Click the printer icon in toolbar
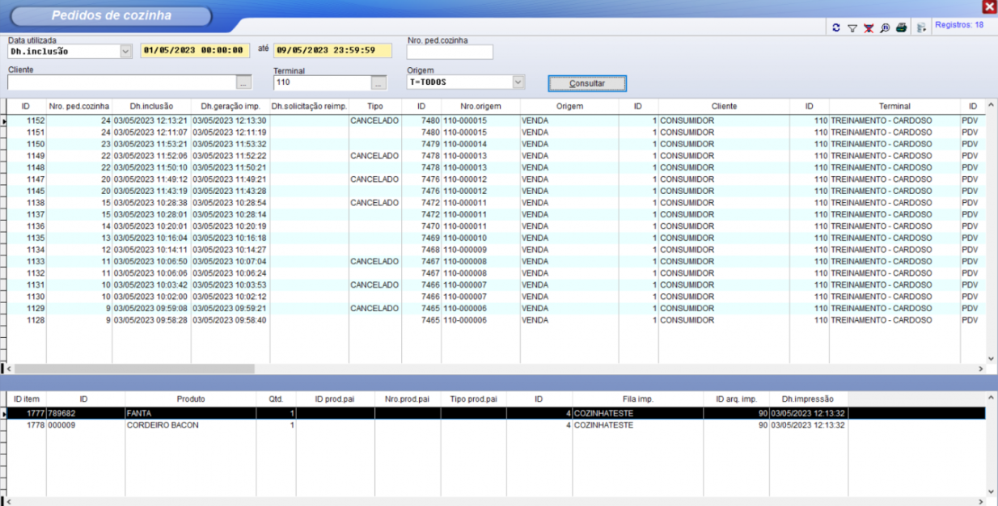 [901, 28]
